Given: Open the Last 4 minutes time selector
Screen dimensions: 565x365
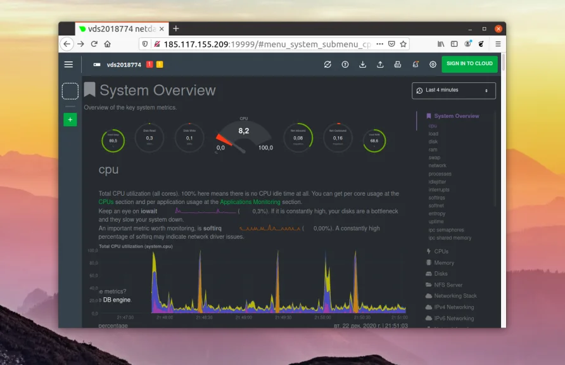Looking at the screenshot, I should [454, 91].
